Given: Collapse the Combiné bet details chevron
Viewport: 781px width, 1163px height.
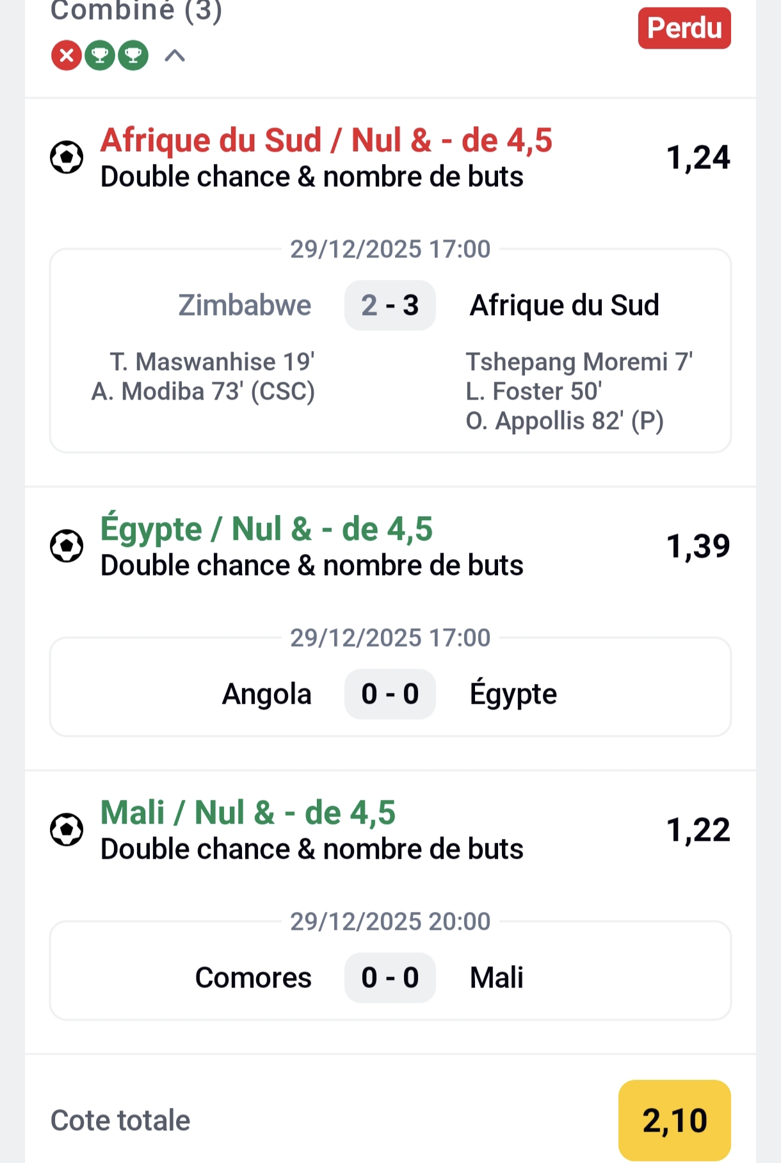Looking at the screenshot, I should coord(175,56).
